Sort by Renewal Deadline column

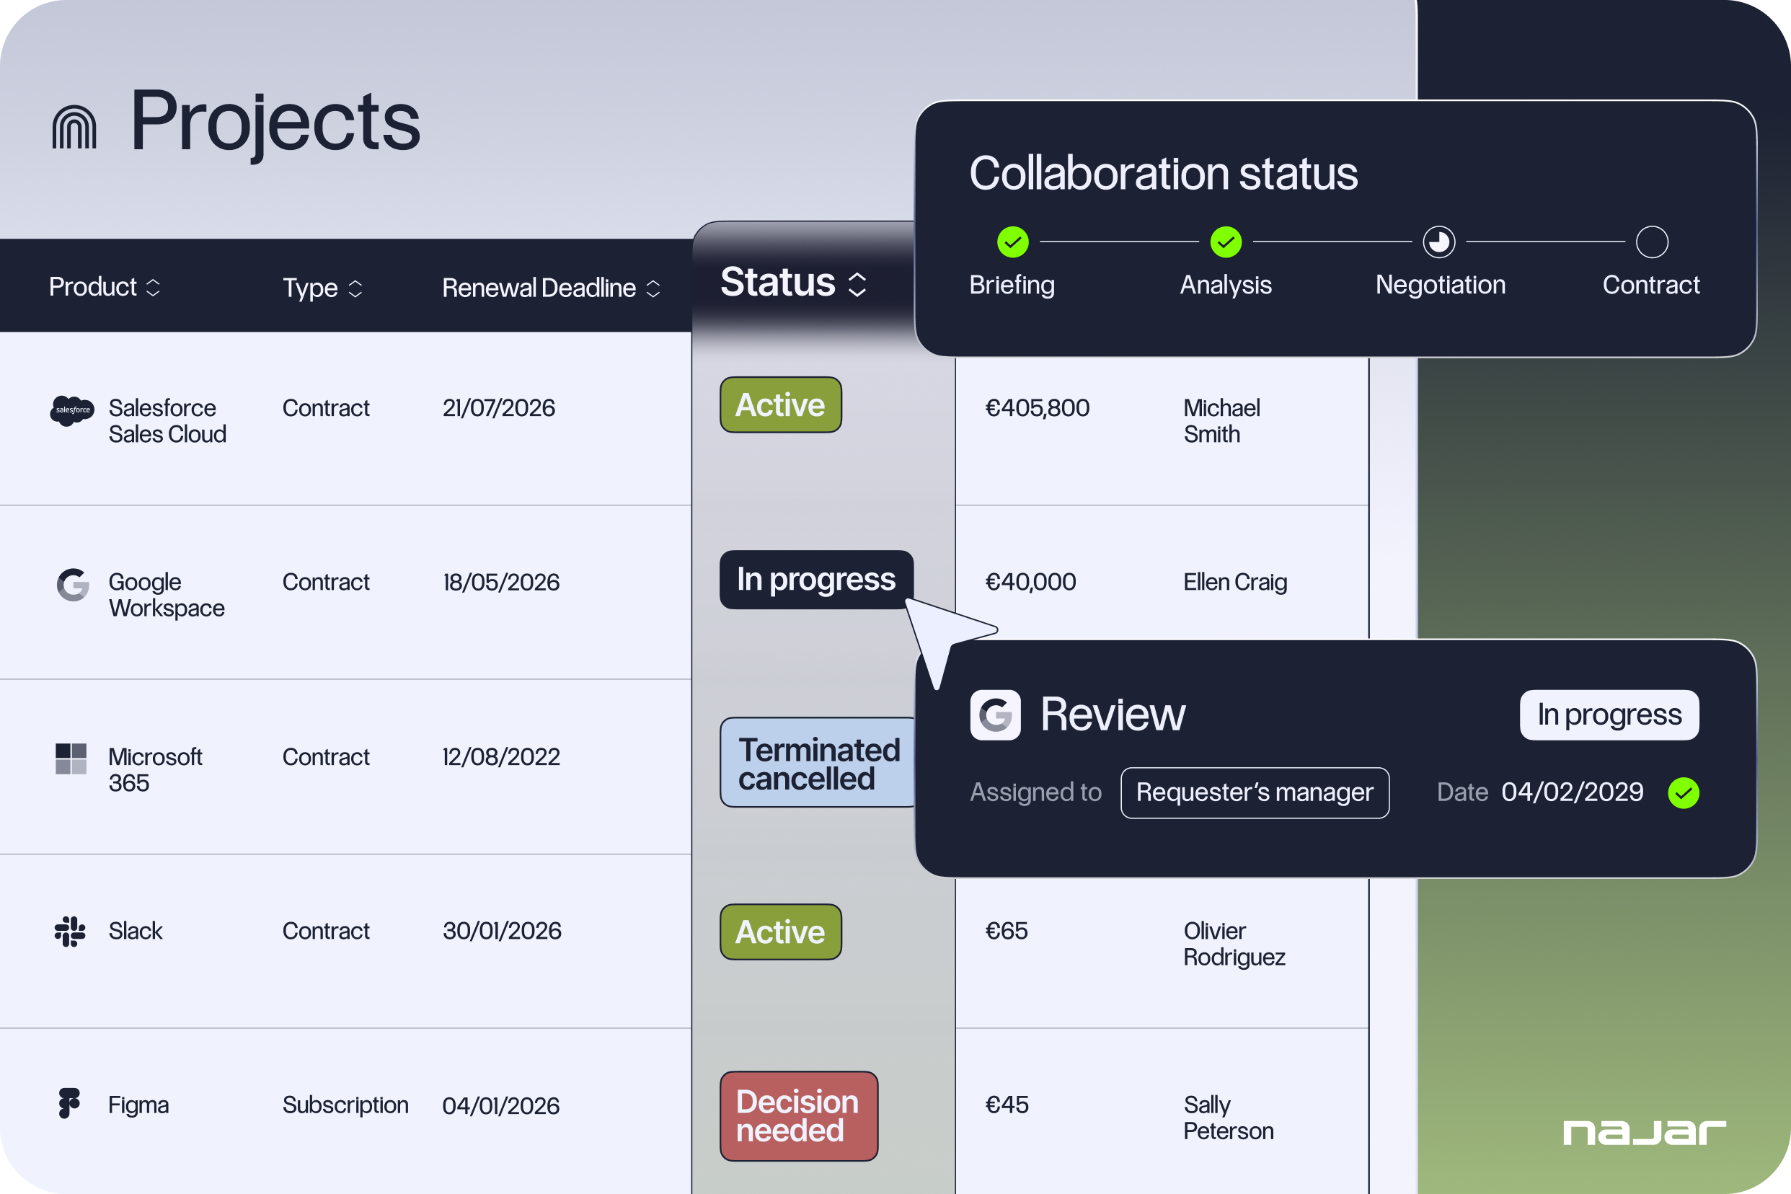pos(653,288)
